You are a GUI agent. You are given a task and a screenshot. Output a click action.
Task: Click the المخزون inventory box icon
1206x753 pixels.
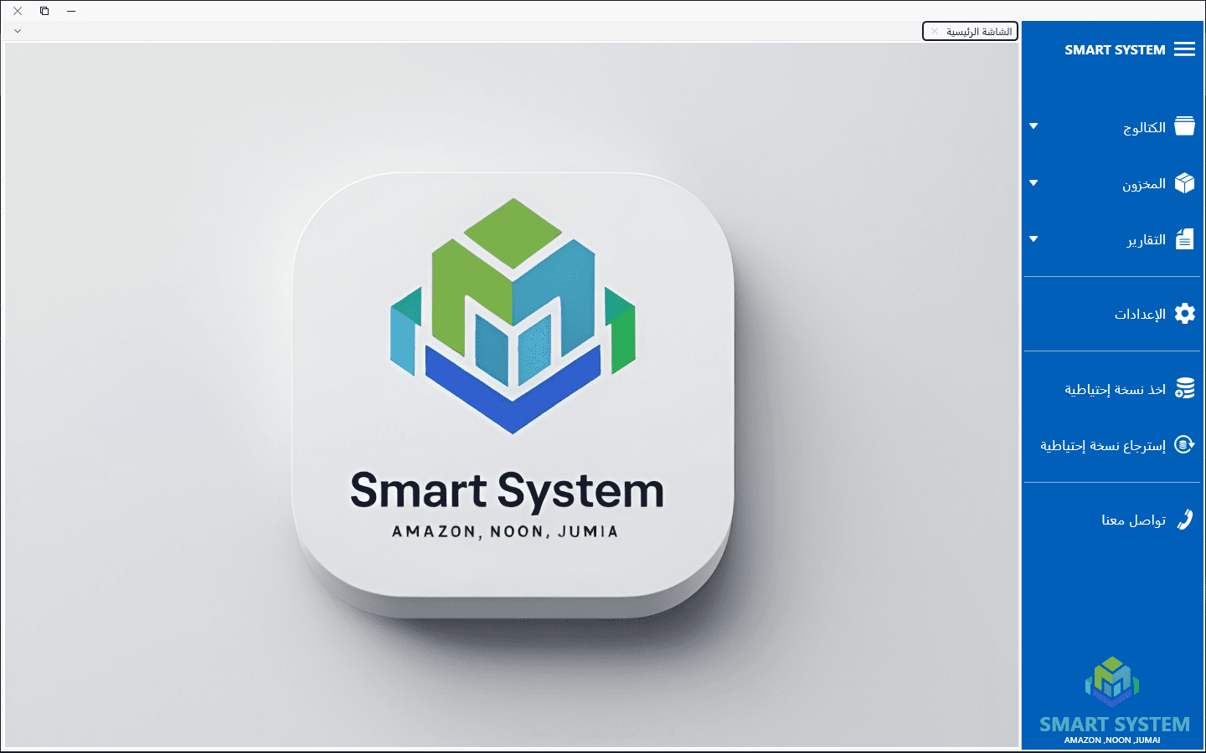tap(1184, 182)
